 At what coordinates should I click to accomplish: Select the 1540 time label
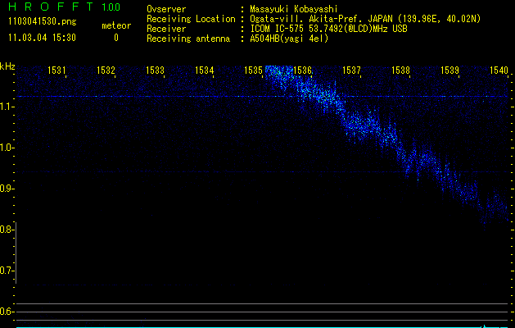(499, 71)
